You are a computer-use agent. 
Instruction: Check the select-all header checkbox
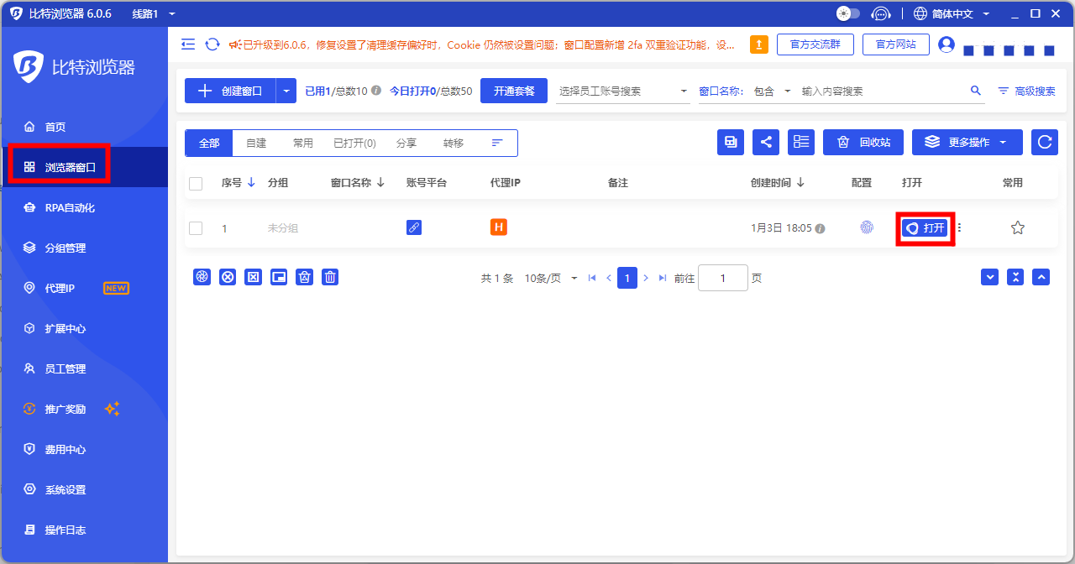click(196, 184)
